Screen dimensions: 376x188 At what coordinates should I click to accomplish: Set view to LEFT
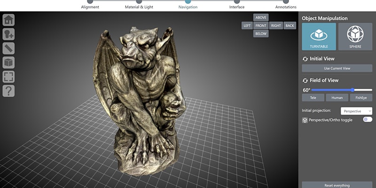click(247, 26)
